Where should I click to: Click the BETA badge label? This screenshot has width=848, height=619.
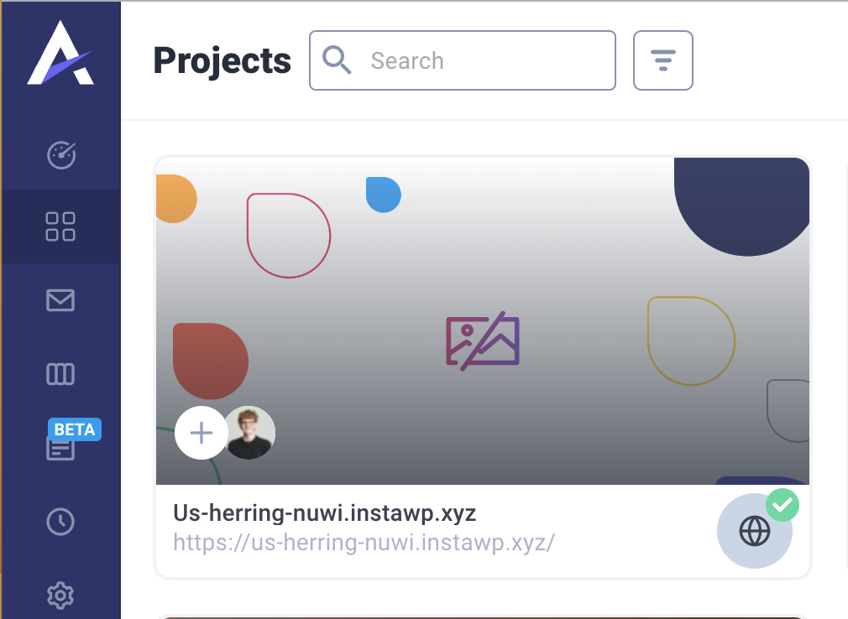pyautogui.click(x=75, y=429)
